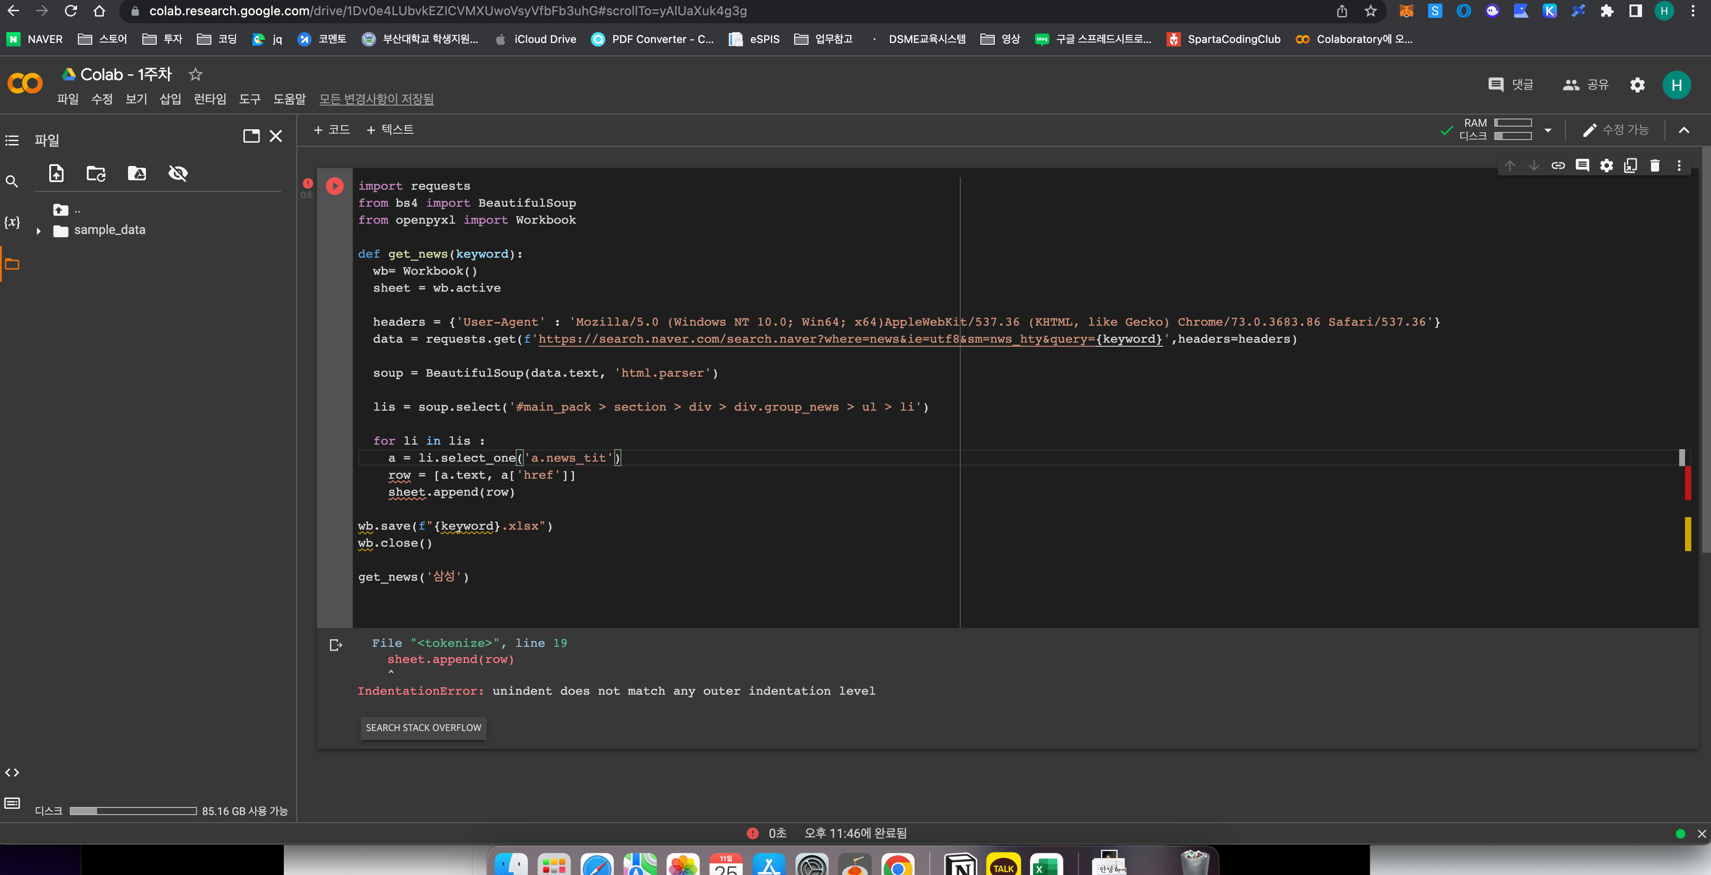Open the Google account avatar menu
This screenshot has height=875, width=1711.
pos(1677,85)
